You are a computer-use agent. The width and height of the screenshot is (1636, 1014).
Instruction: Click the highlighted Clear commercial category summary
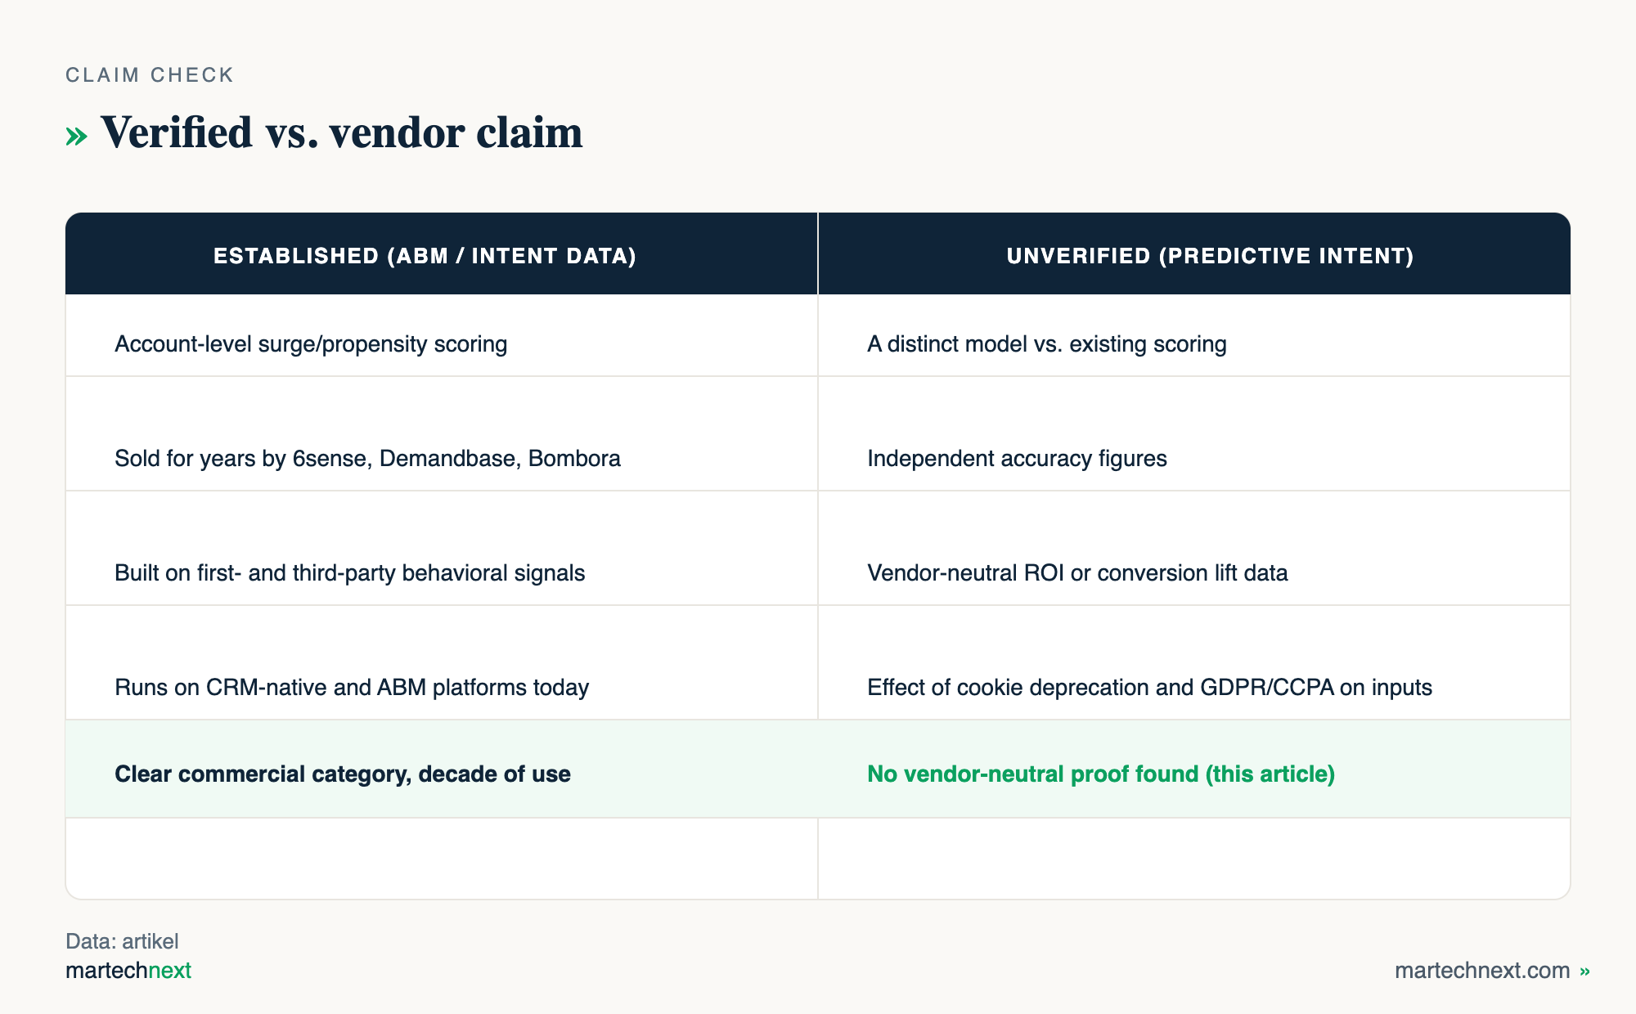point(343,774)
